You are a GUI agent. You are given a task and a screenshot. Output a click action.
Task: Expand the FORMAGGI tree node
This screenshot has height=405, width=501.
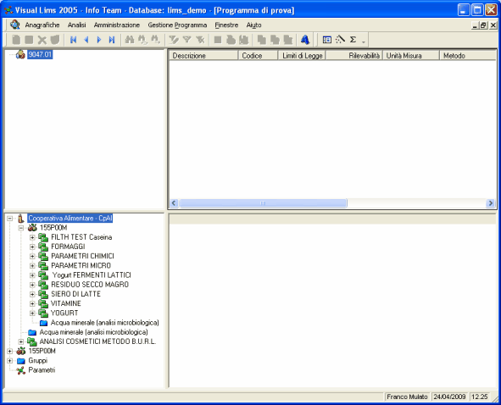pos(32,247)
